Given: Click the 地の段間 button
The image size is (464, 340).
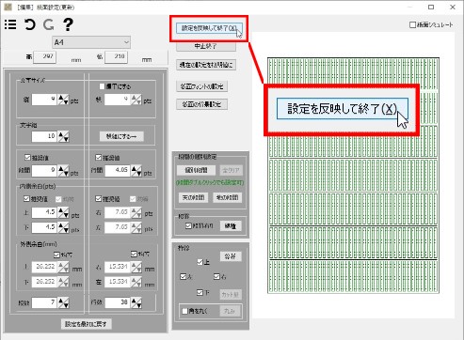Looking at the screenshot, I should pyautogui.click(x=228, y=197).
